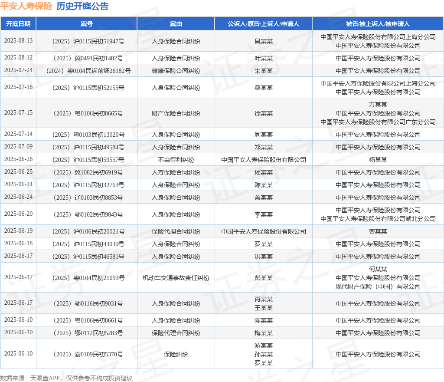Click defendant name 万某某
Screen dimensions: 444x382
[x=378, y=105]
